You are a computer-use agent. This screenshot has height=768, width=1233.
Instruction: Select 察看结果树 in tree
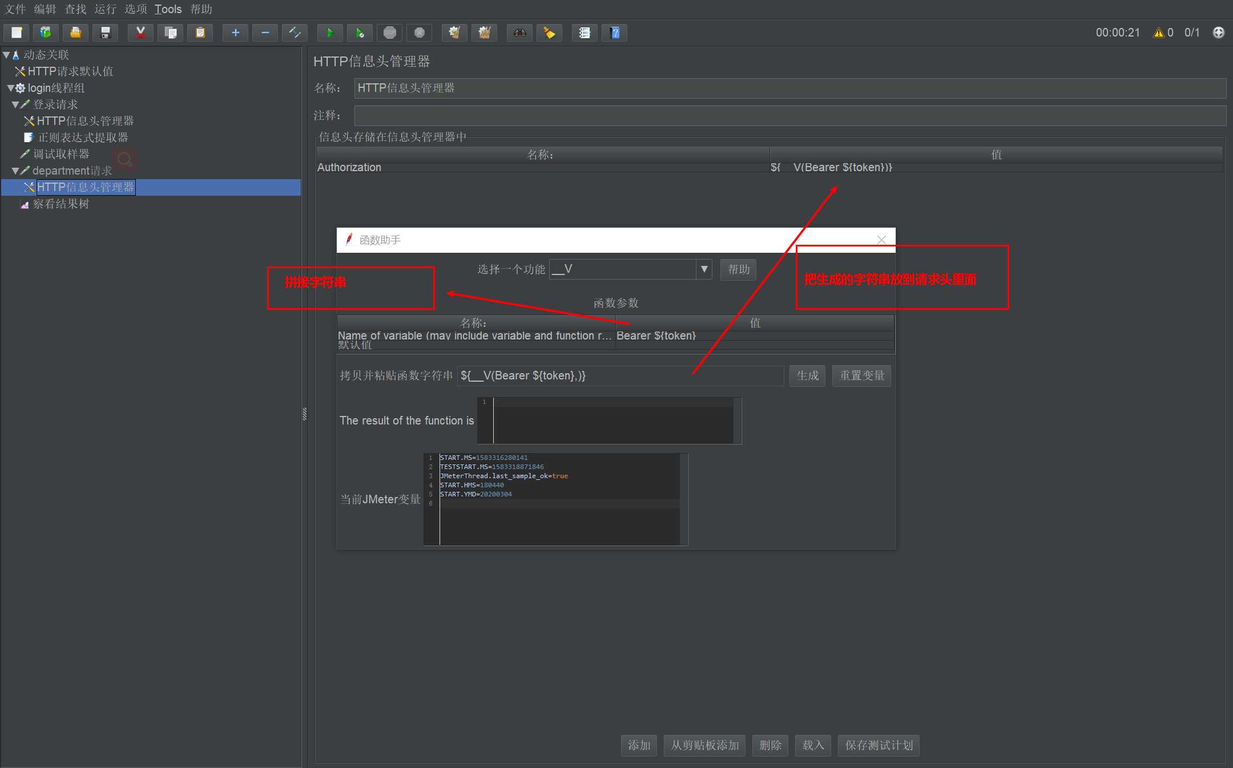point(61,204)
